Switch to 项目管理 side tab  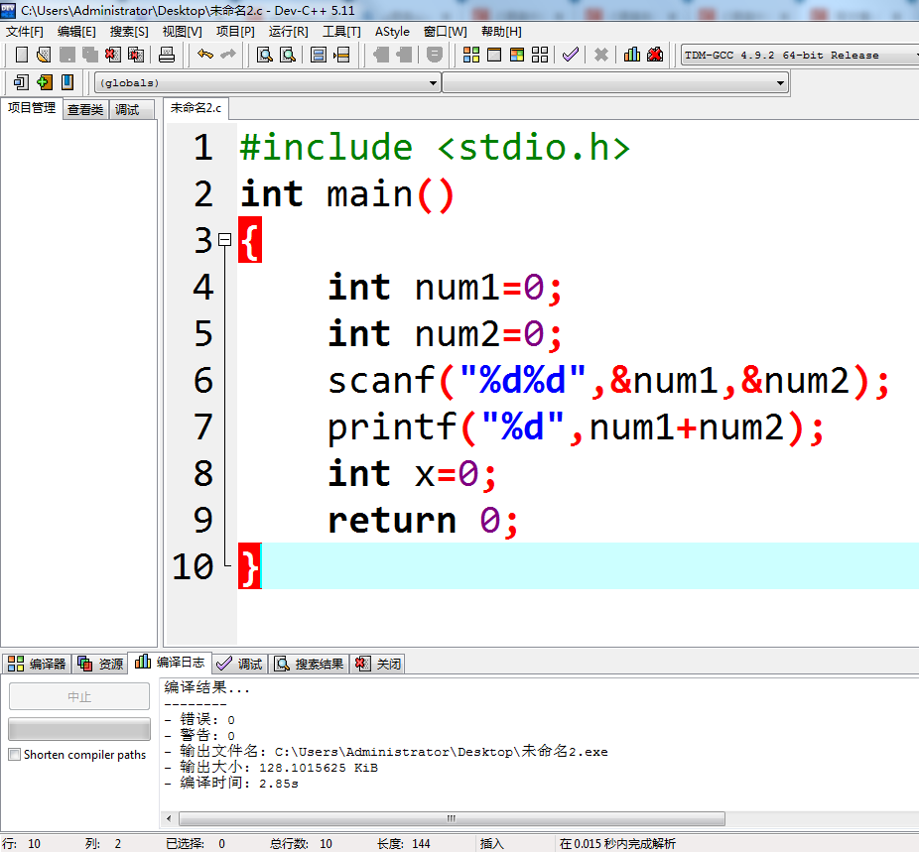coord(32,108)
